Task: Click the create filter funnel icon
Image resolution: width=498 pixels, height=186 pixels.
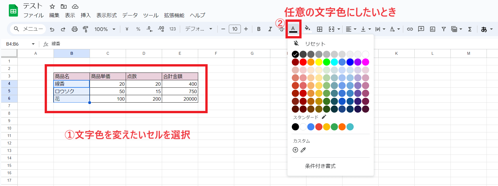Action: coord(444,29)
